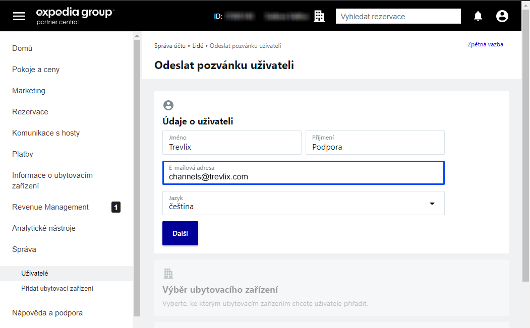Viewport: 530px width, 328px height.
Task: Click the notification bell icon
Action: tap(478, 16)
